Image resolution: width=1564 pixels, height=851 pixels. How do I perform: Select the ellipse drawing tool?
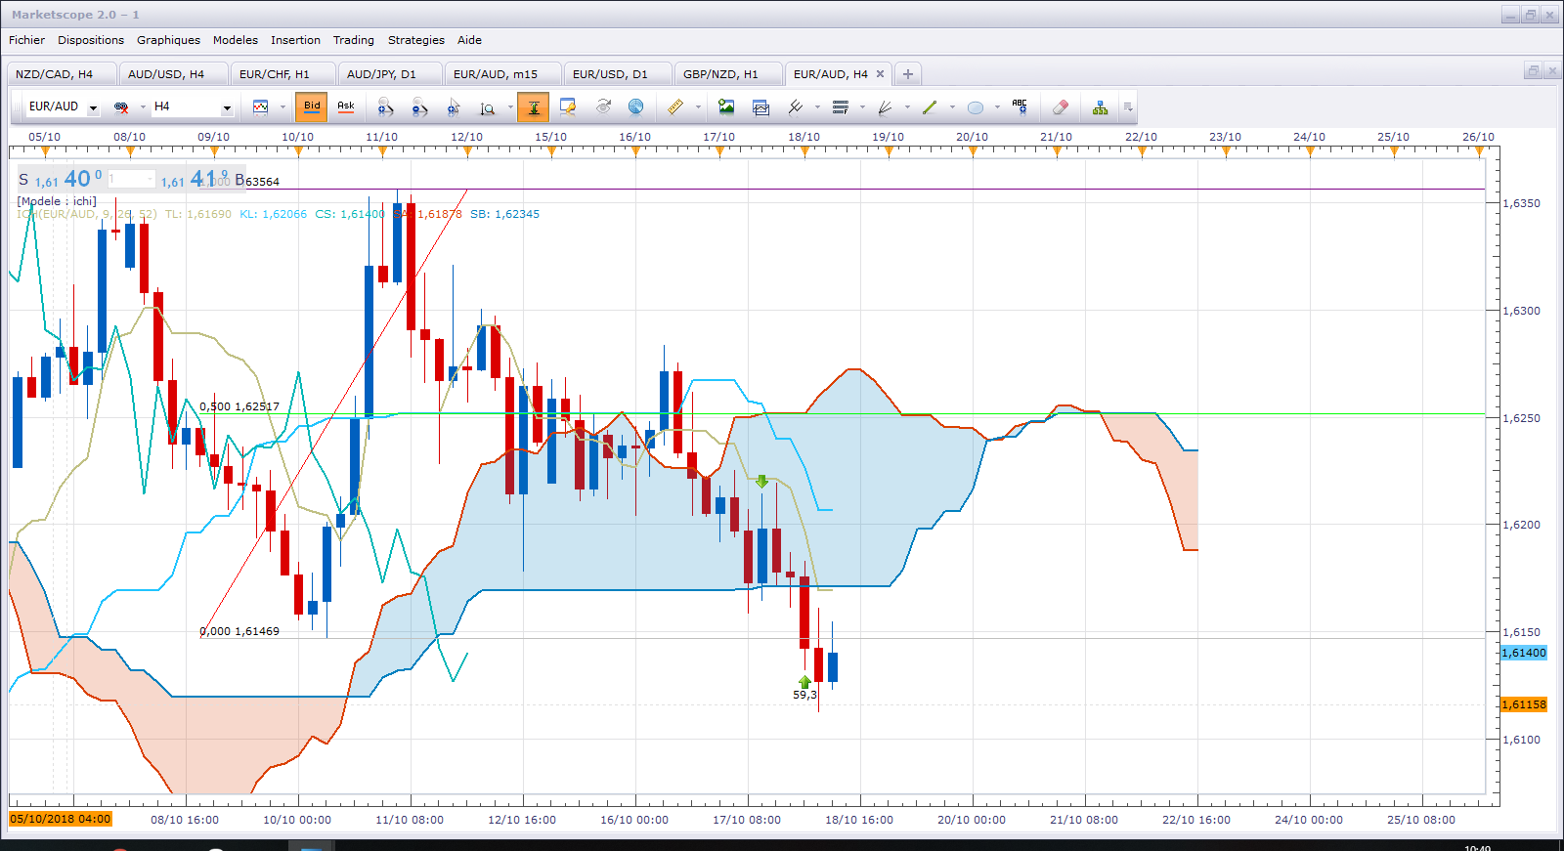click(975, 107)
